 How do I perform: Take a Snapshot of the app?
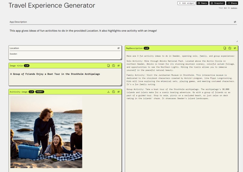click(x=217, y=3)
